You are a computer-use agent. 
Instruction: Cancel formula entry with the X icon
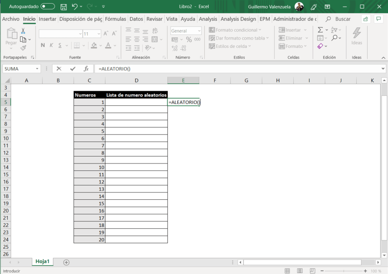pos(59,69)
